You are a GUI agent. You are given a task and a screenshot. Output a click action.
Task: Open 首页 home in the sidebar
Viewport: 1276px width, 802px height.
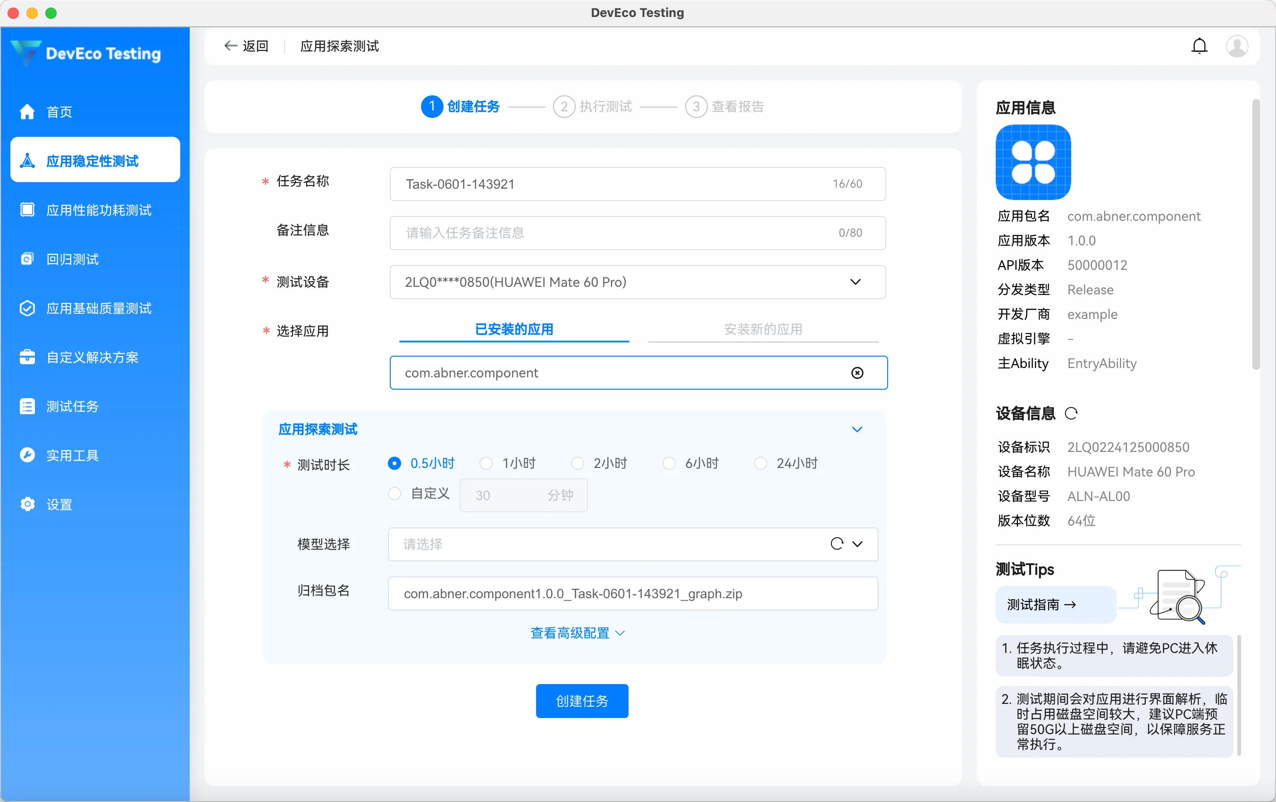coord(59,112)
